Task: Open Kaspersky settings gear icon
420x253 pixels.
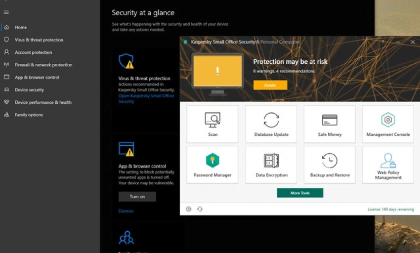Action: click(x=189, y=209)
